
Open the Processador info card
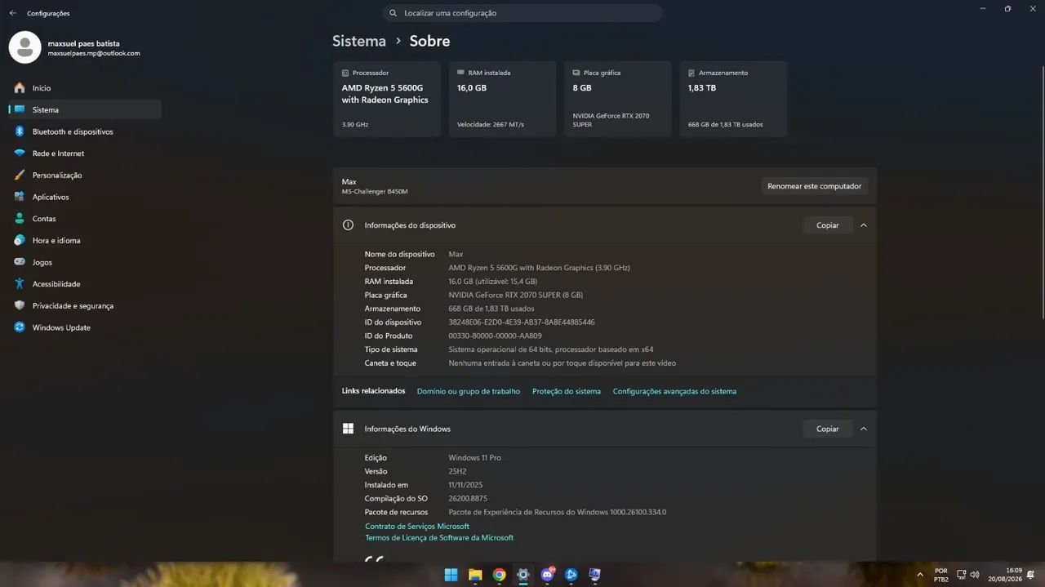[x=387, y=99]
